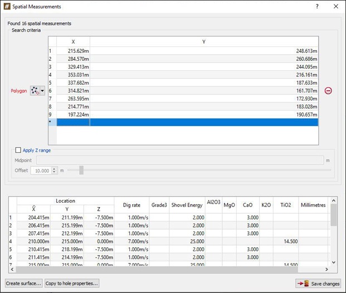The height and width of the screenshot is (293, 346).
Task: Click the Location X column header with sort arrow
Action: pos(33,209)
